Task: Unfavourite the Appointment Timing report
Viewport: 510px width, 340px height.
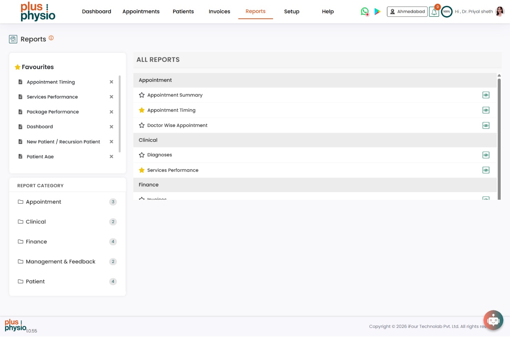Action: (x=142, y=110)
